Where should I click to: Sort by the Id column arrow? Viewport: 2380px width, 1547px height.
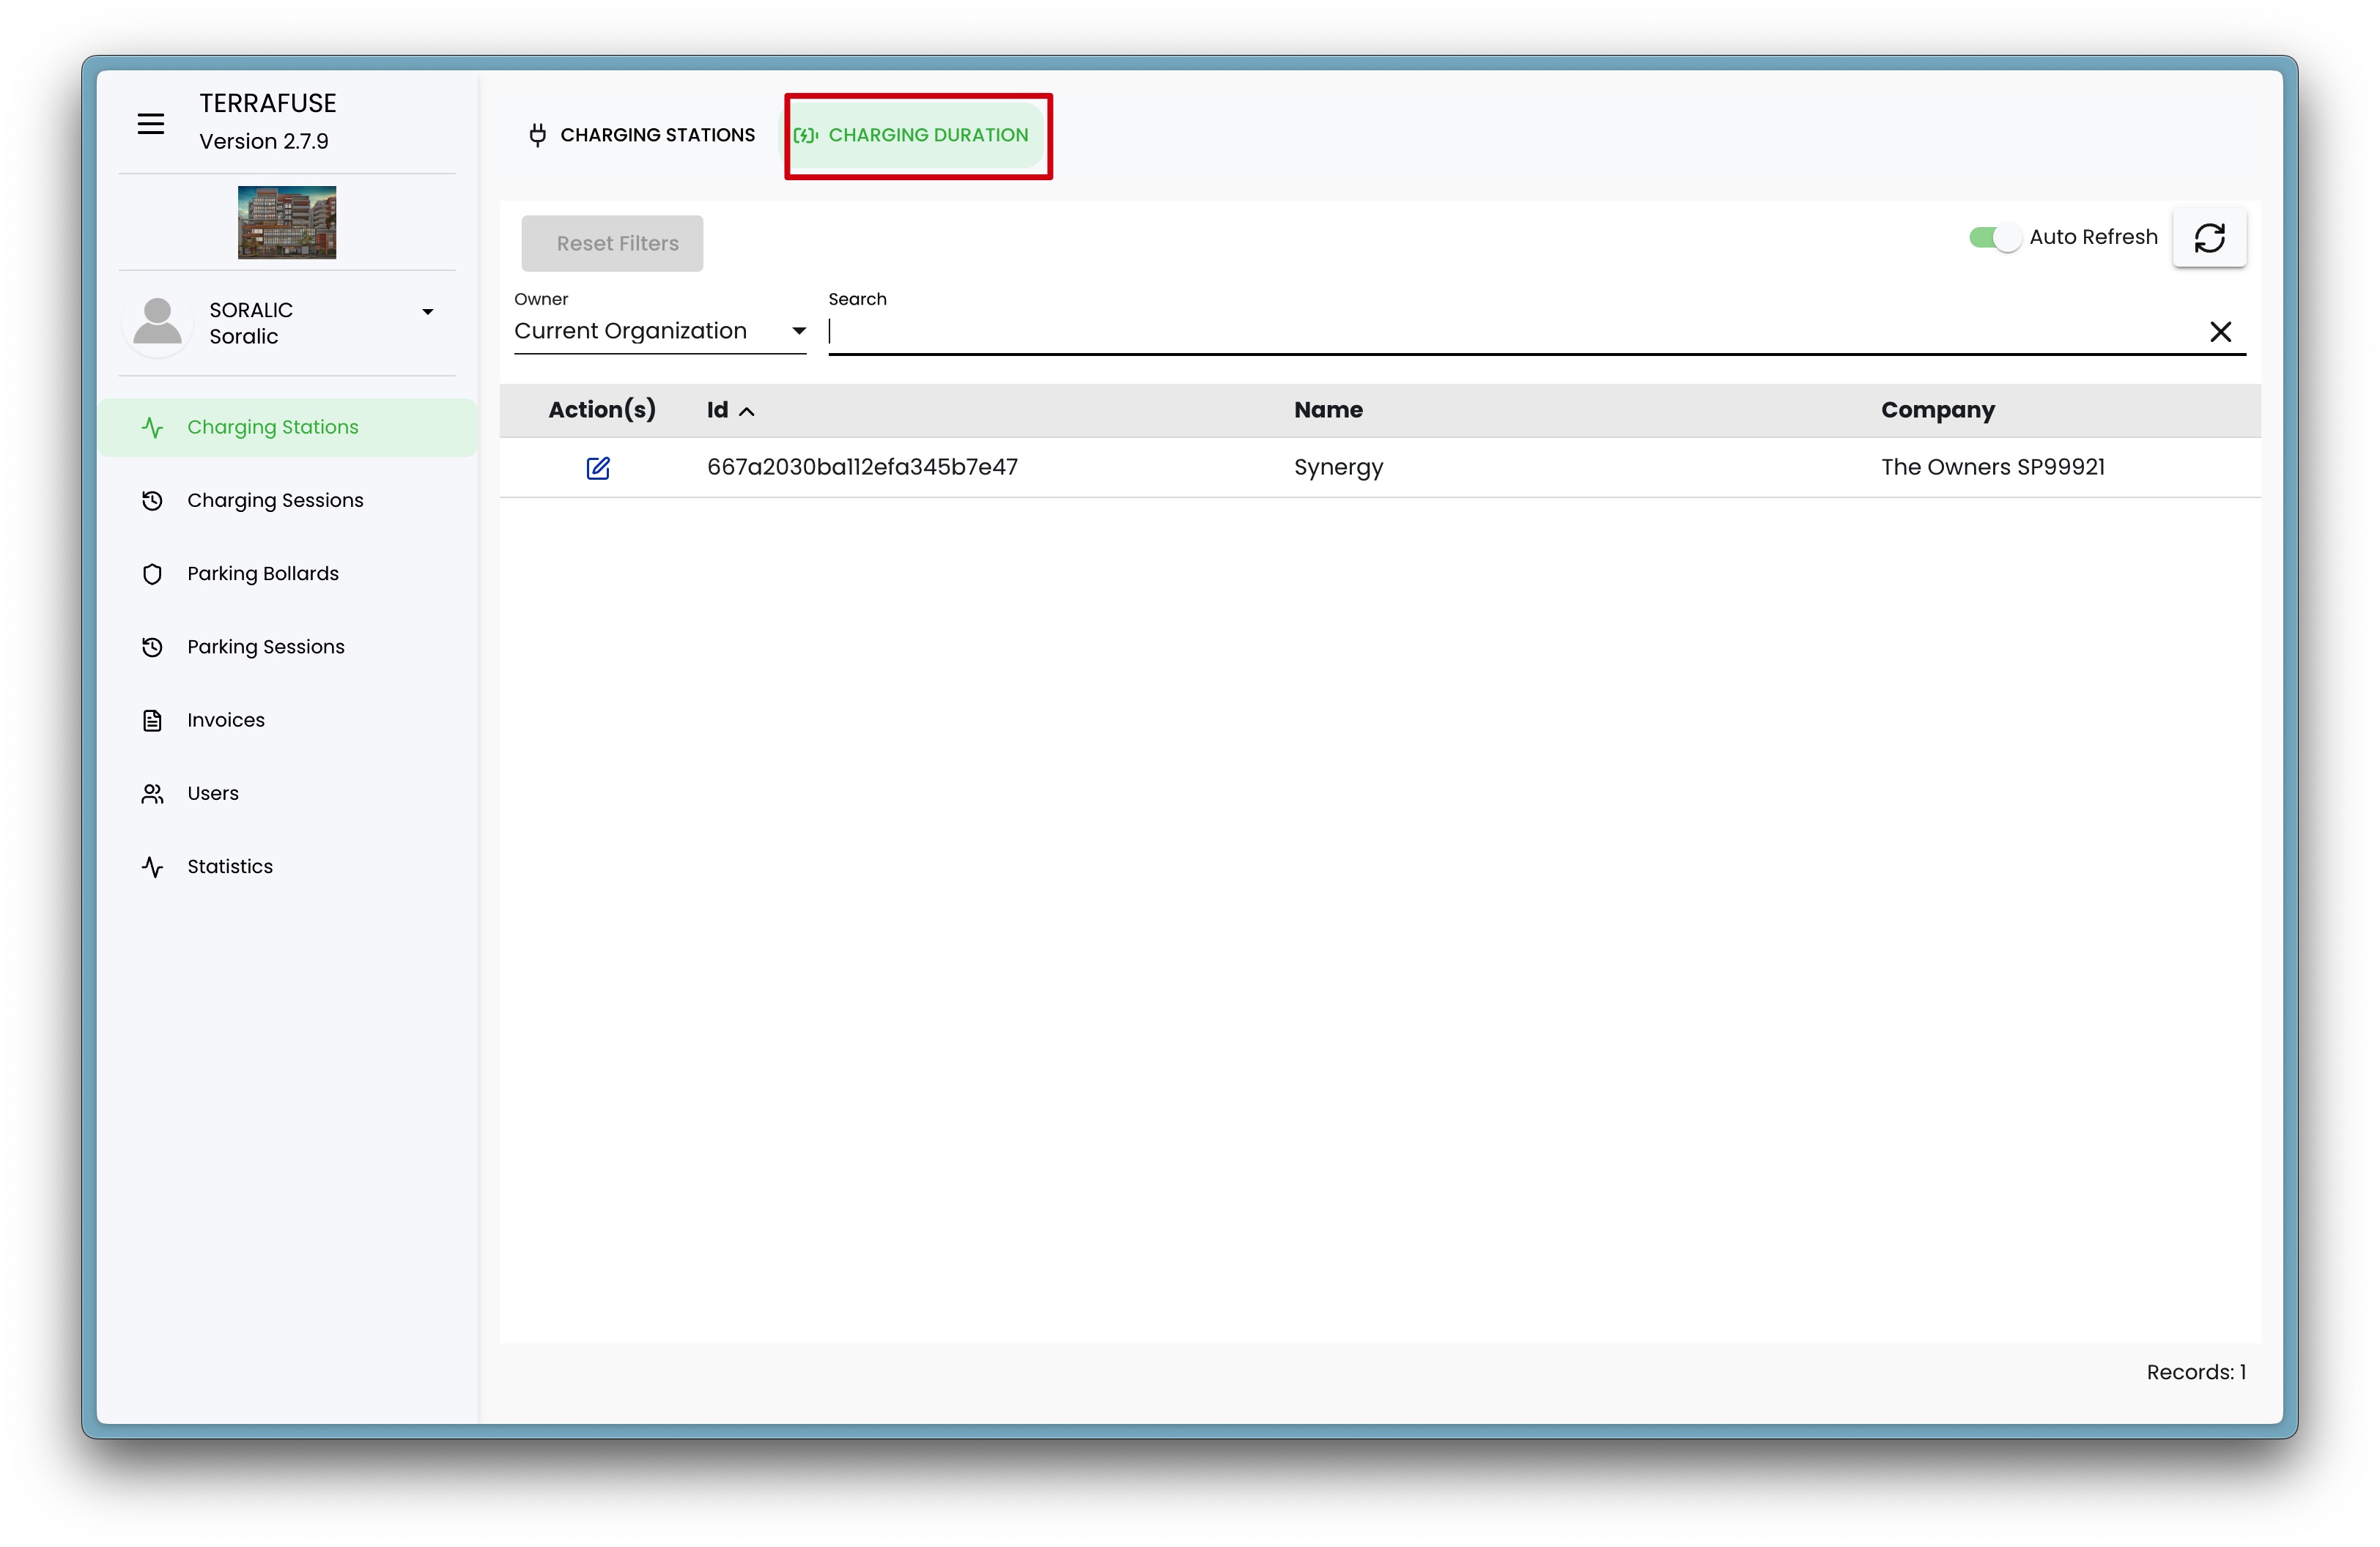(x=747, y=411)
